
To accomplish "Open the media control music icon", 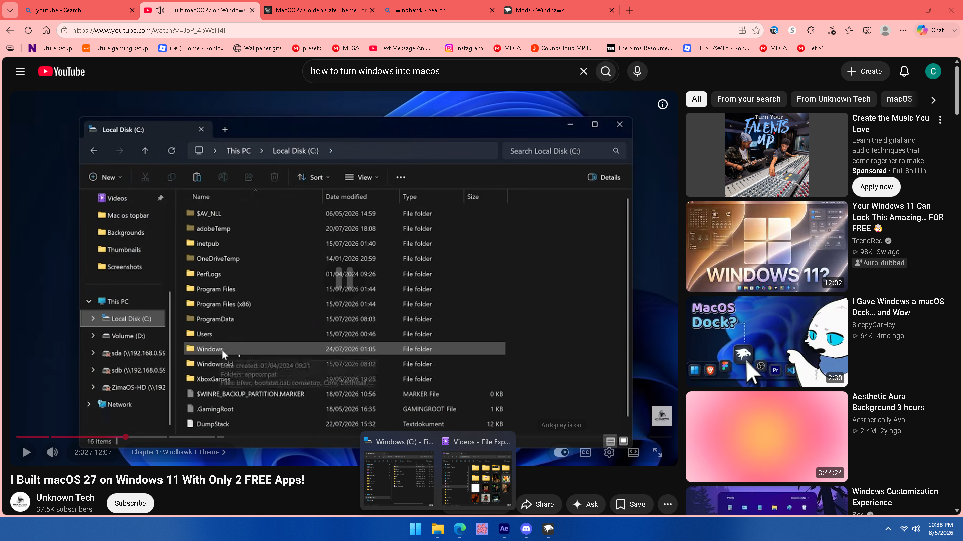I will [x=831, y=30].
